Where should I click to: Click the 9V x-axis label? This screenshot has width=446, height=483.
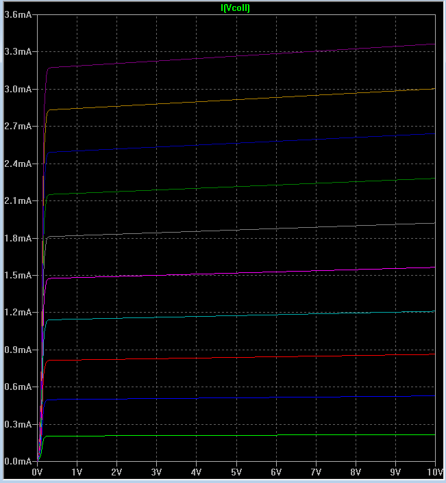pyautogui.click(x=395, y=472)
